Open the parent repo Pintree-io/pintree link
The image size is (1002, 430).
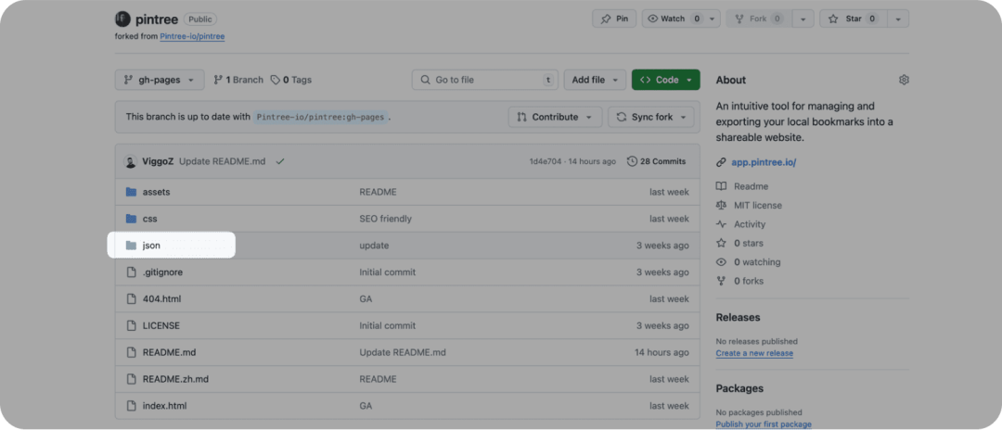[x=192, y=36]
